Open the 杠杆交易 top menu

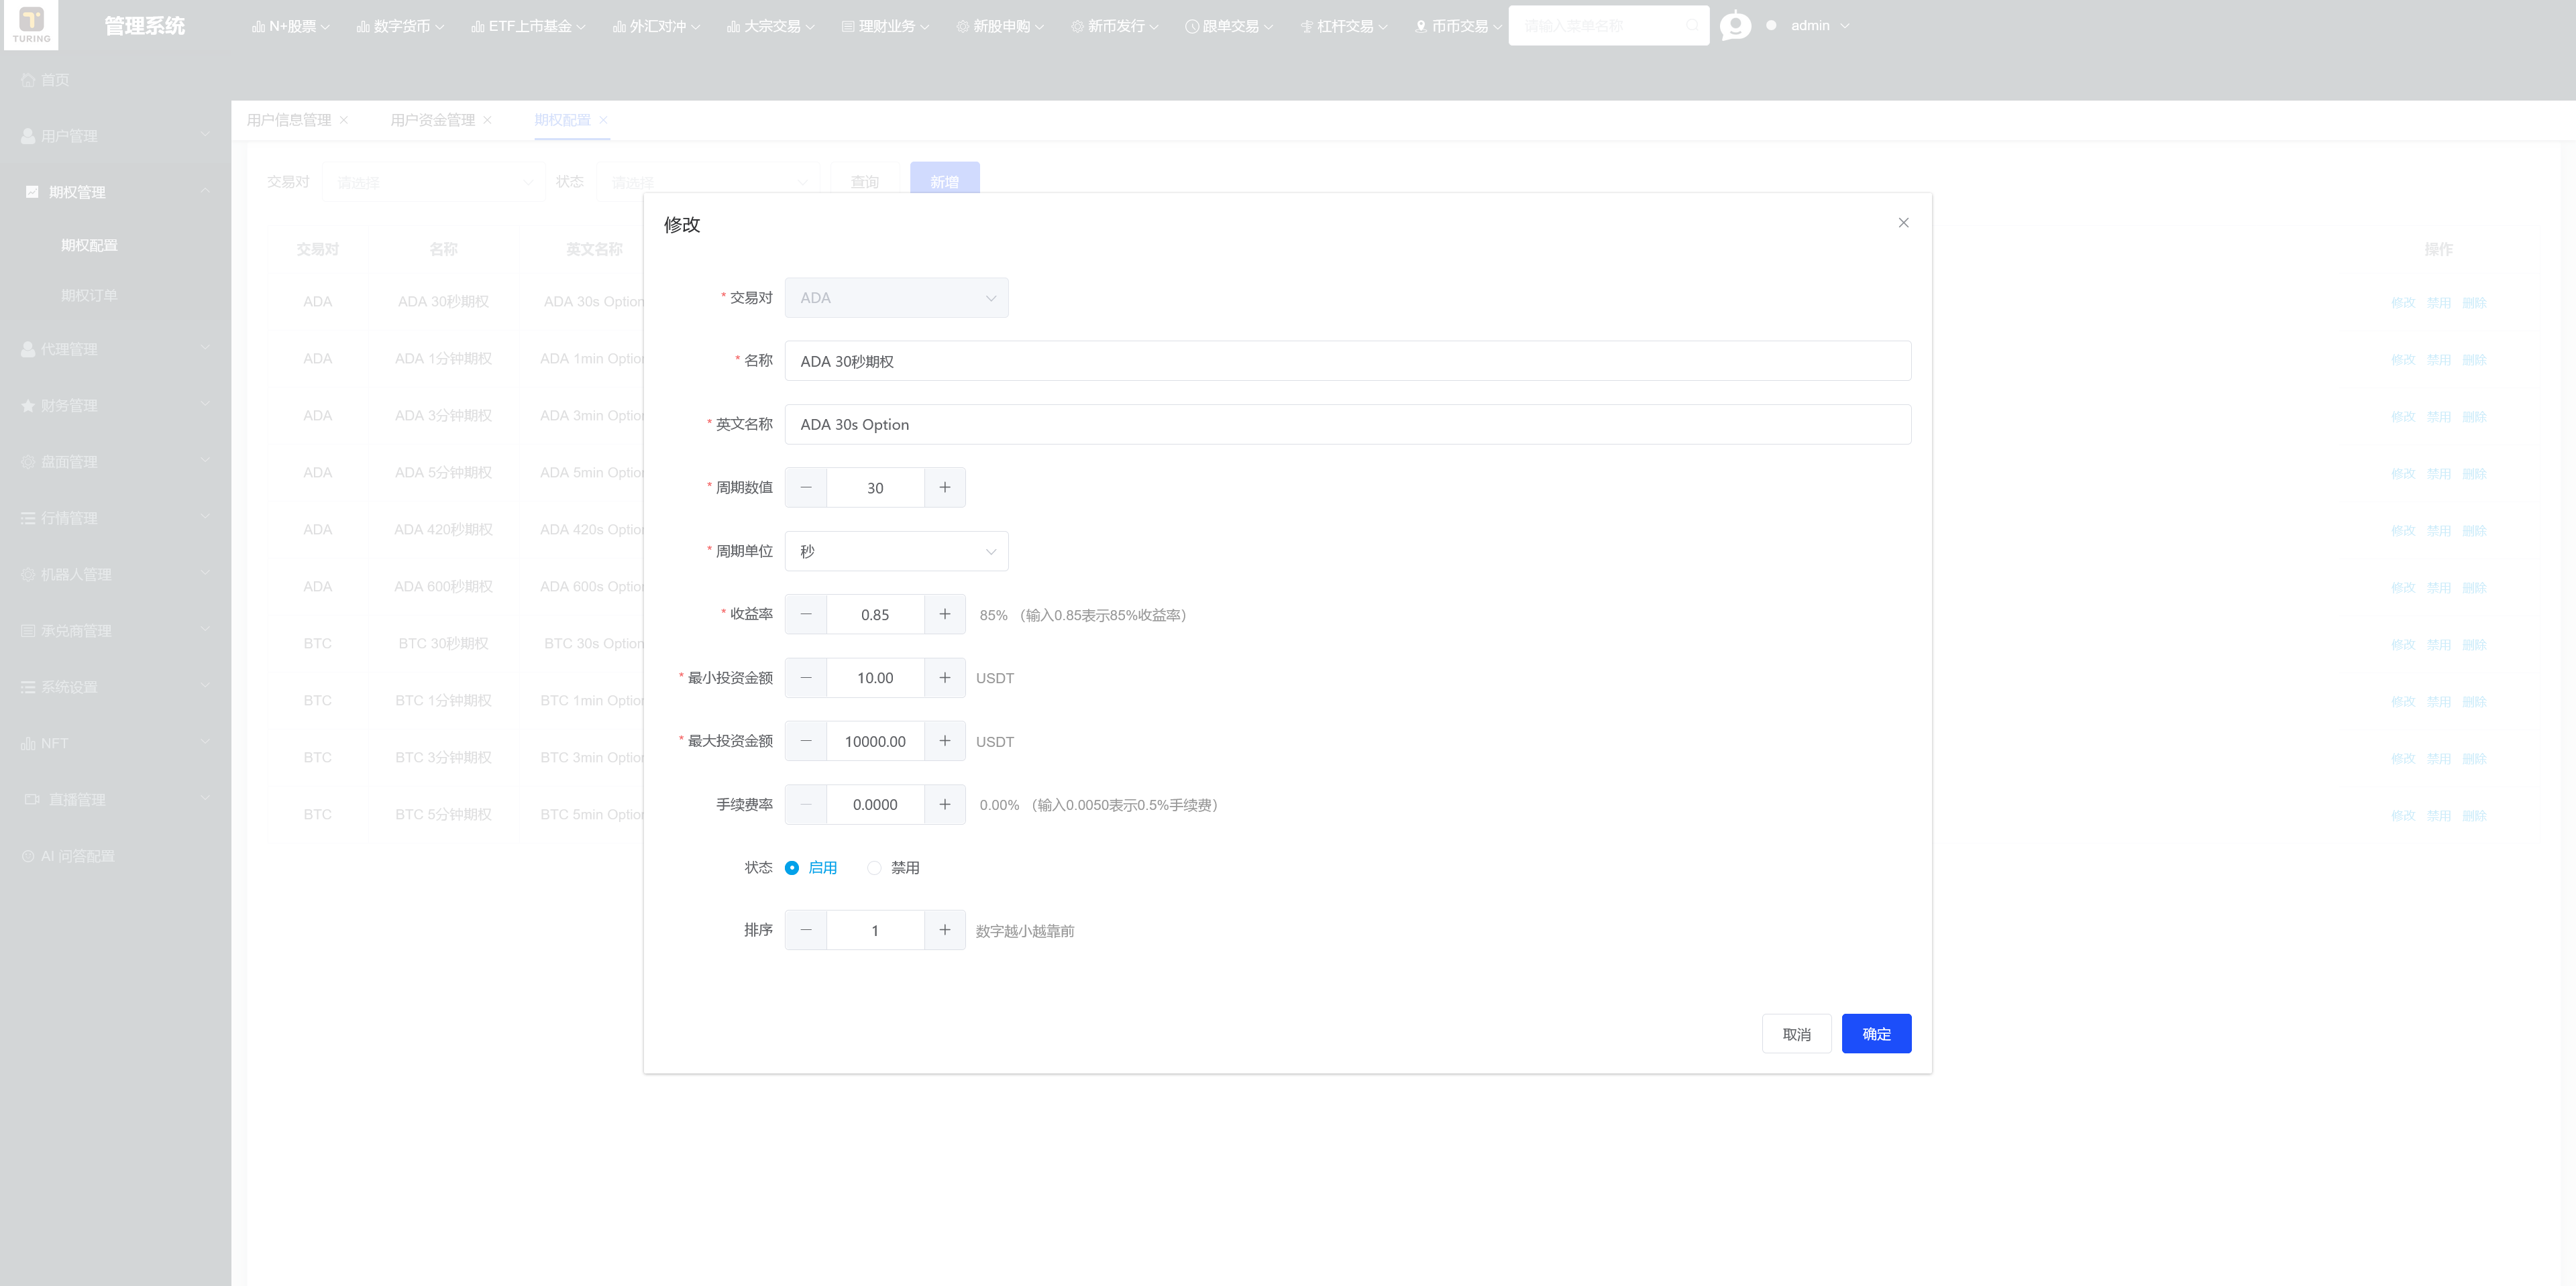tap(1344, 26)
